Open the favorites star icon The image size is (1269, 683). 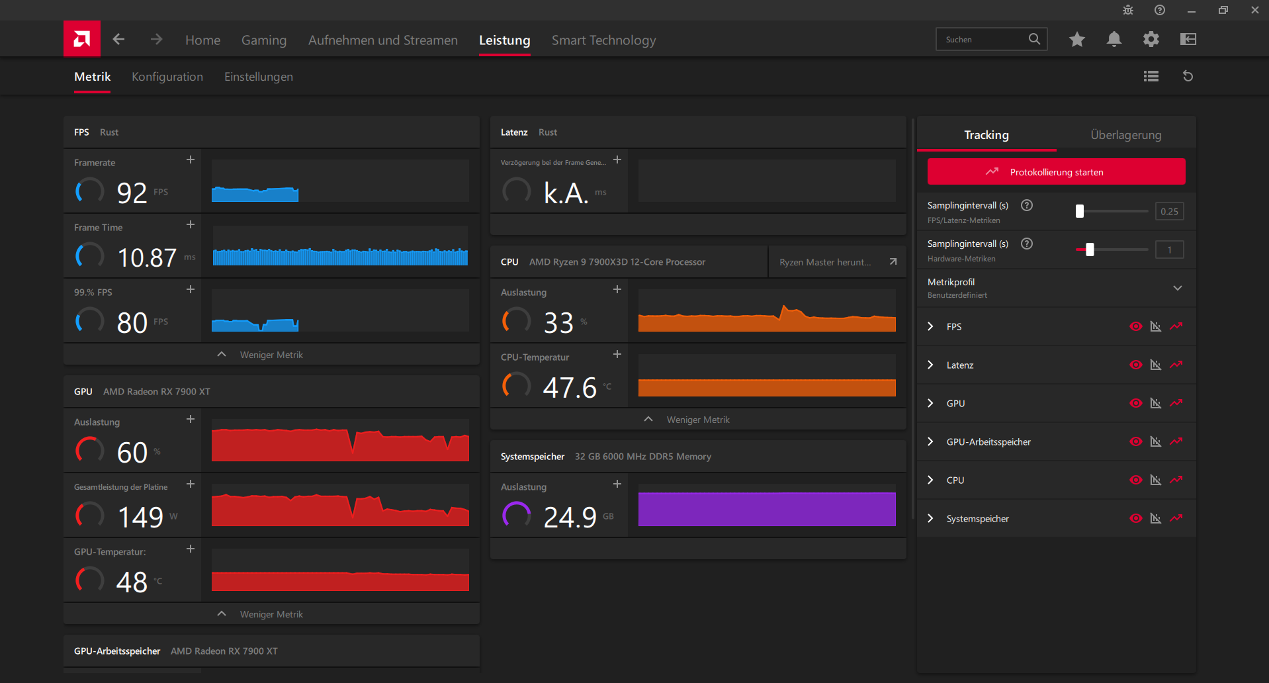1077,39
